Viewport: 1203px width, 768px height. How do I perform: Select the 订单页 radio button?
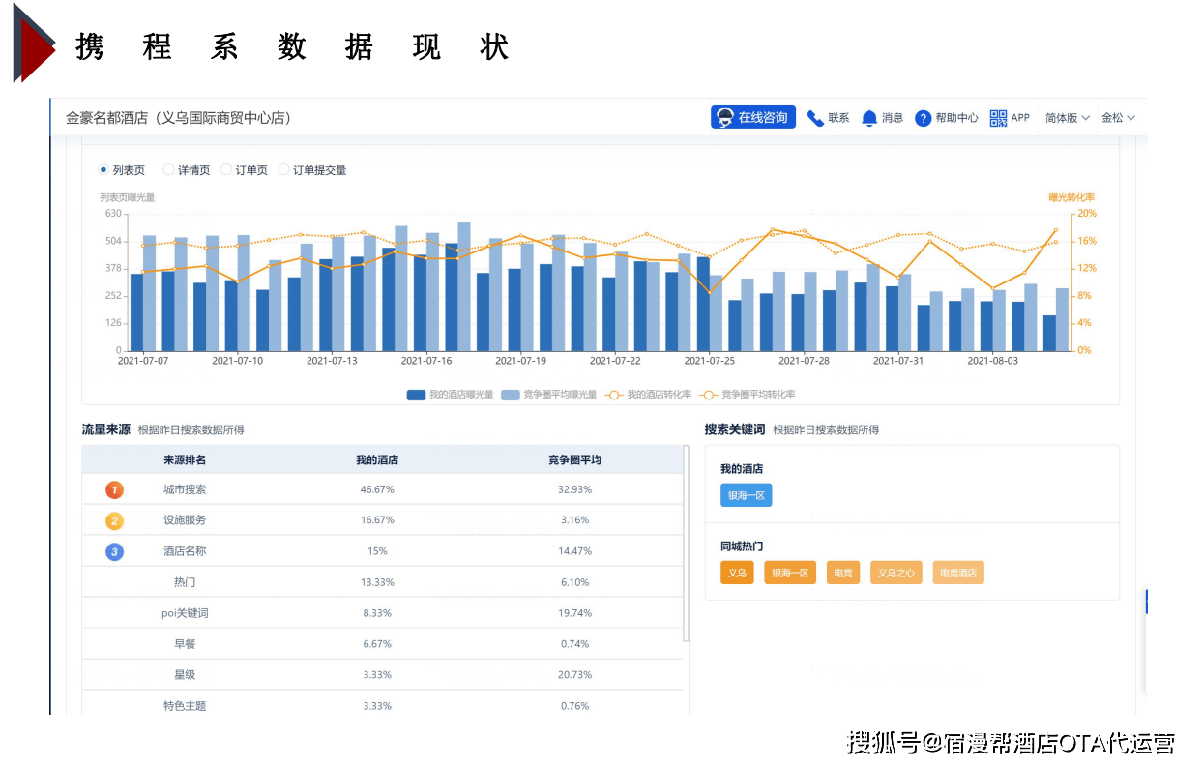[226, 170]
